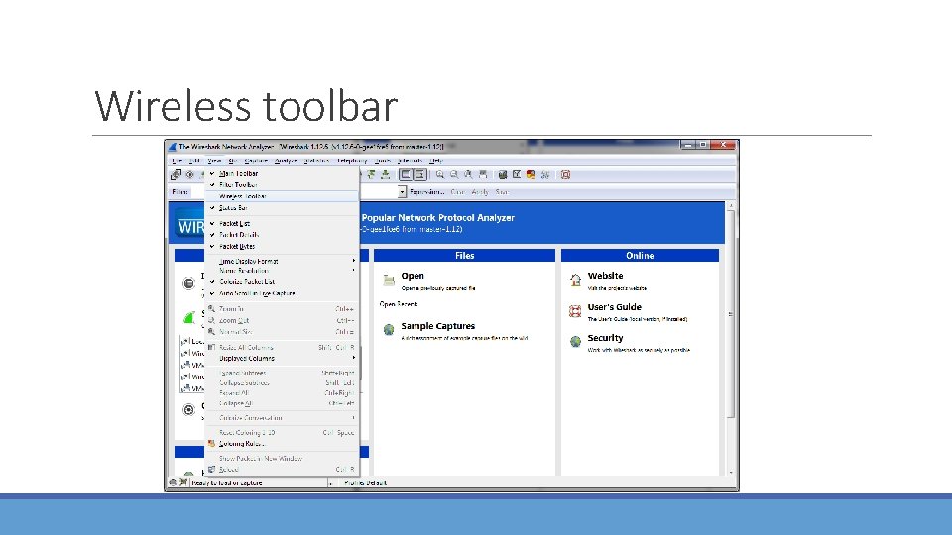Click the display filters toolbar icon
The width and height of the screenshot is (952, 535).
[x=517, y=174]
